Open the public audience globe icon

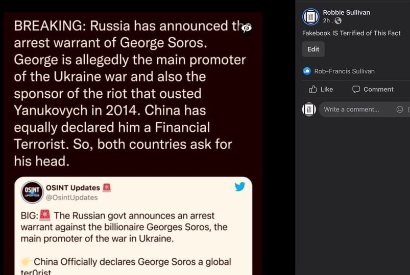[338, 20]
